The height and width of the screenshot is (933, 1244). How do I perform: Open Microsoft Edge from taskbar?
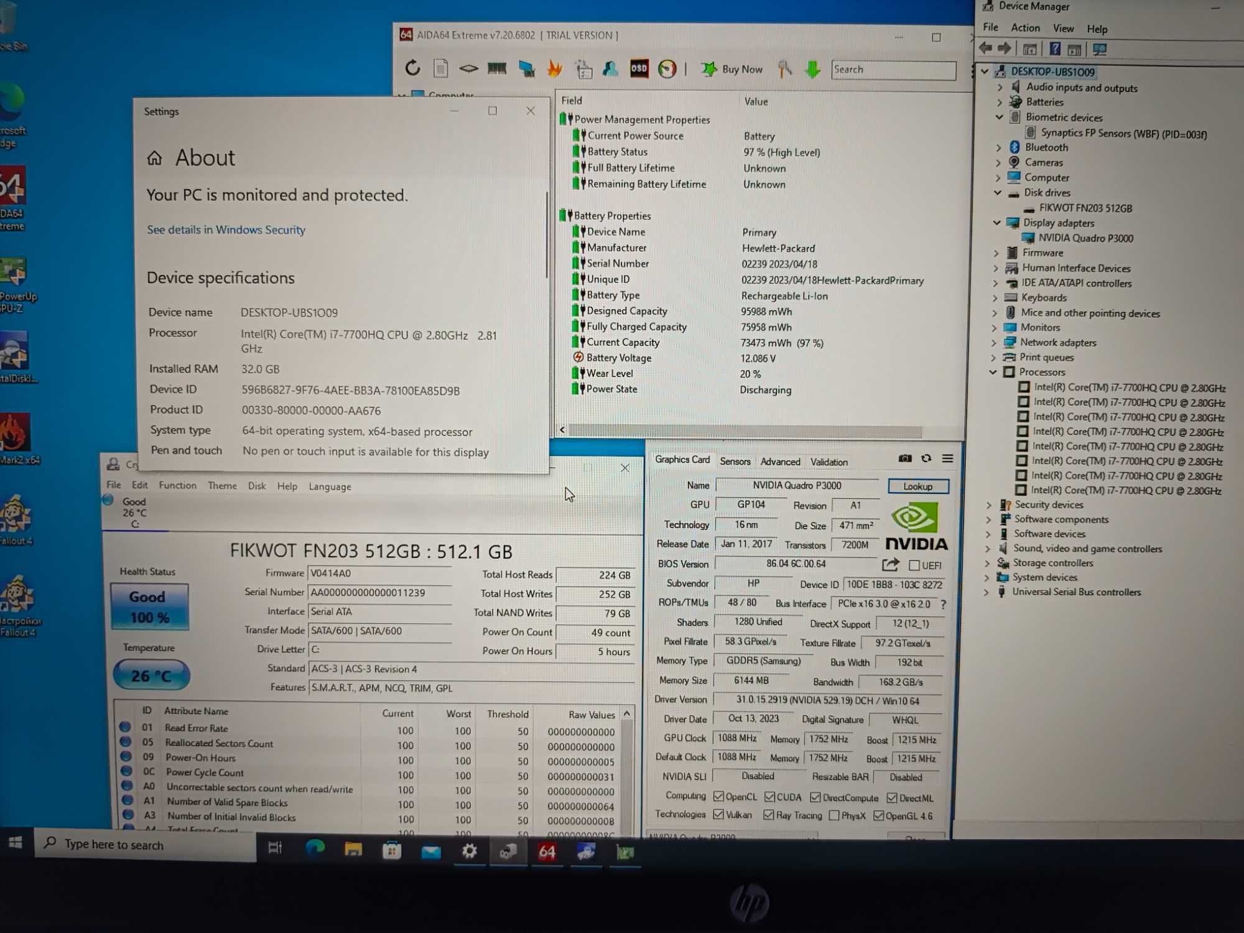coord(315,848)
